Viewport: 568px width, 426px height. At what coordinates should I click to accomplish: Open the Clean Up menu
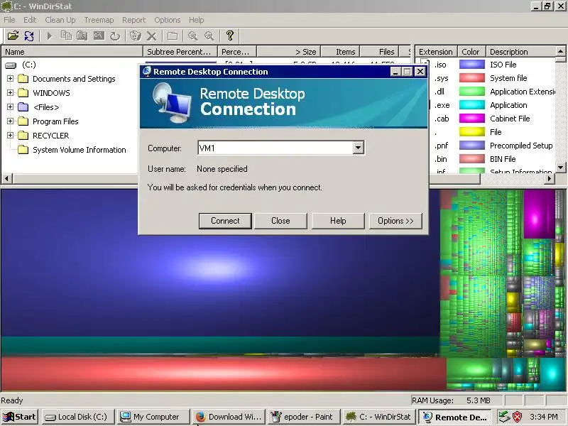(x=60, y=20)
